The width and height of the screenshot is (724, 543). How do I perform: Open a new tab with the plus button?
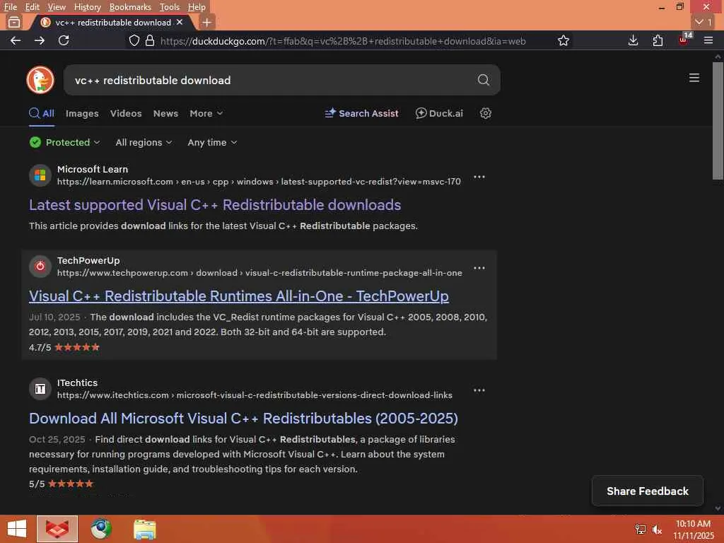tap(207, 22)
